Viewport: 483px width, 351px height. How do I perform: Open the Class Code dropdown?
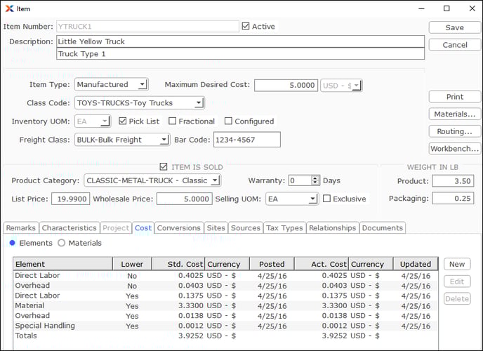pos(140,102)
